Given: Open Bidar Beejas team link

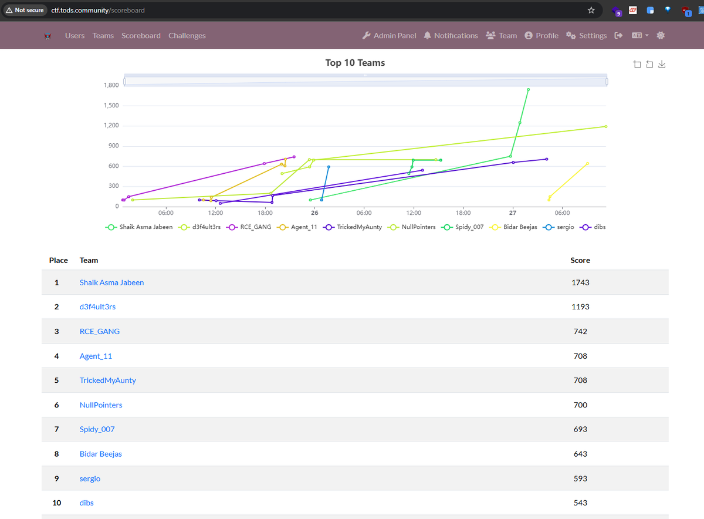Looking at the screenshot, I should coord(101,454).
